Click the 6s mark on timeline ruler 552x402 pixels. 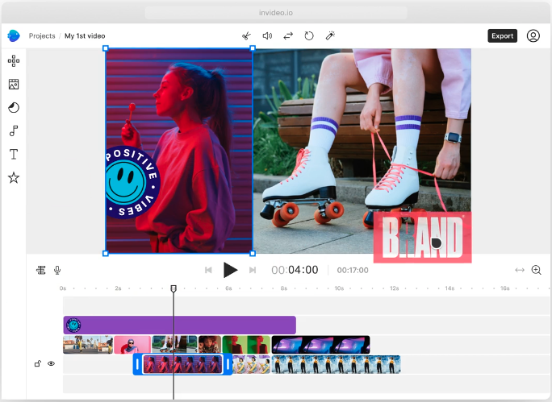point(229,288)
